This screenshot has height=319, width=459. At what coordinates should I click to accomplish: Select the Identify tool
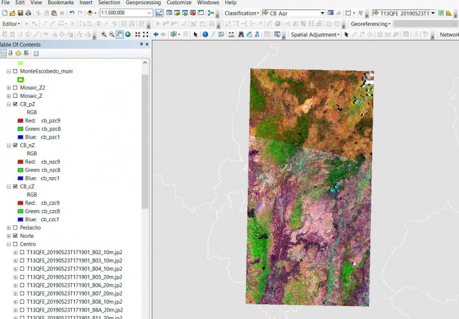[x=205, y=34]
